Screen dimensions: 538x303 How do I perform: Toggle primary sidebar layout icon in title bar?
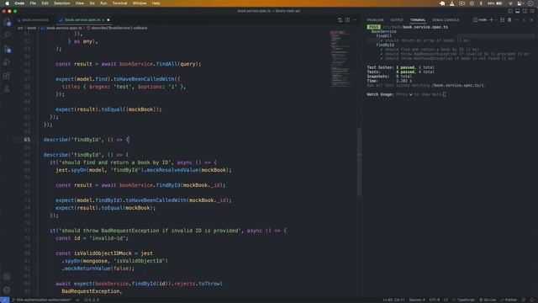pyautogui.click(x=510, y=11)
